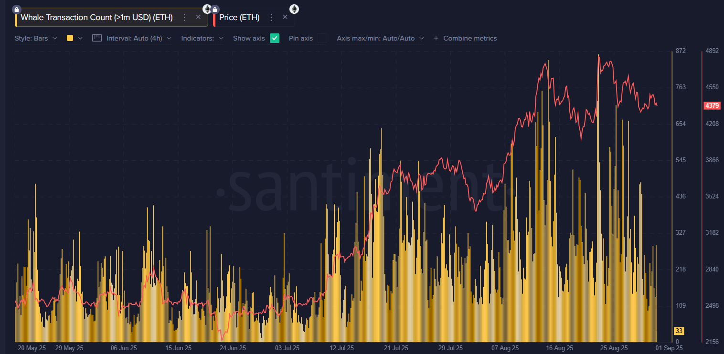This screenshot has height=354, width=724.
Task: Open Axis max/min: Auto/Auto dropdown
Action: (380, 38)
